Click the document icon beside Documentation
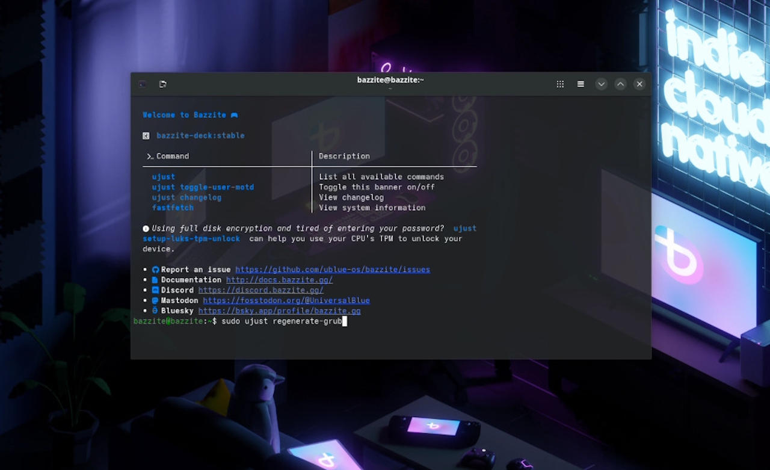The width and height of the screenshot is (770, 470). coord(155,279)
